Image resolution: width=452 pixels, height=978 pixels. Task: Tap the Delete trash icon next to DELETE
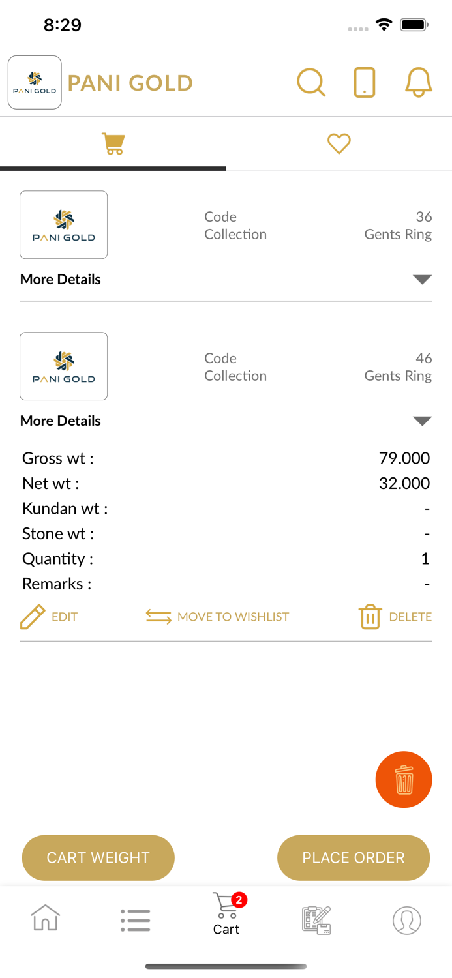pos(370,616)
